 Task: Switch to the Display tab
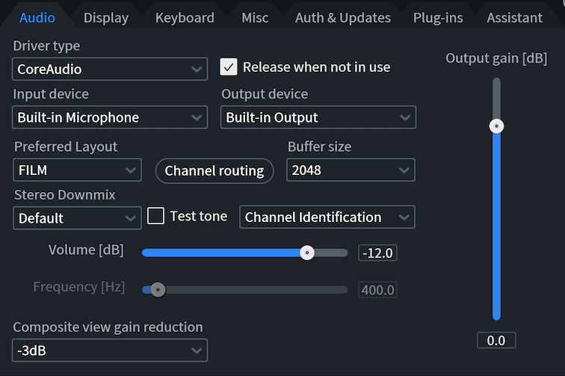[x=105, y=18]
